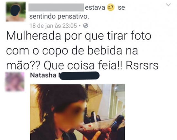Viewport: 177px width, 140px height.
Task: Open the post author's profile picture
Action: (16, 12)
